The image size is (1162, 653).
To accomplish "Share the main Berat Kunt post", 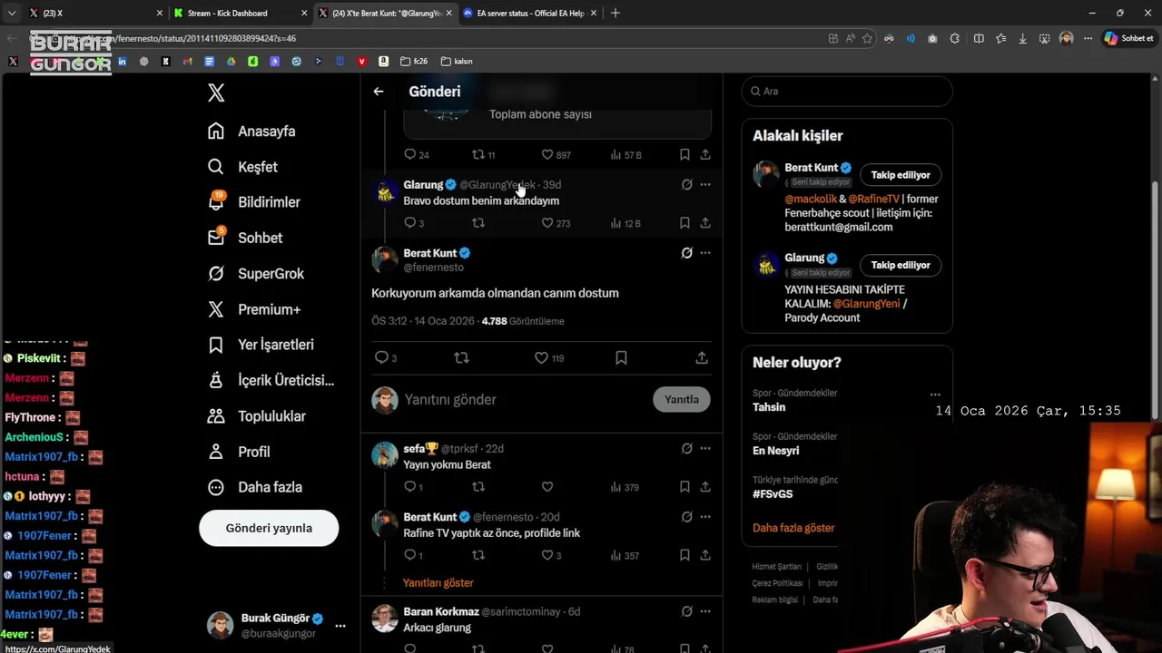I will click(x=702, y=358).
